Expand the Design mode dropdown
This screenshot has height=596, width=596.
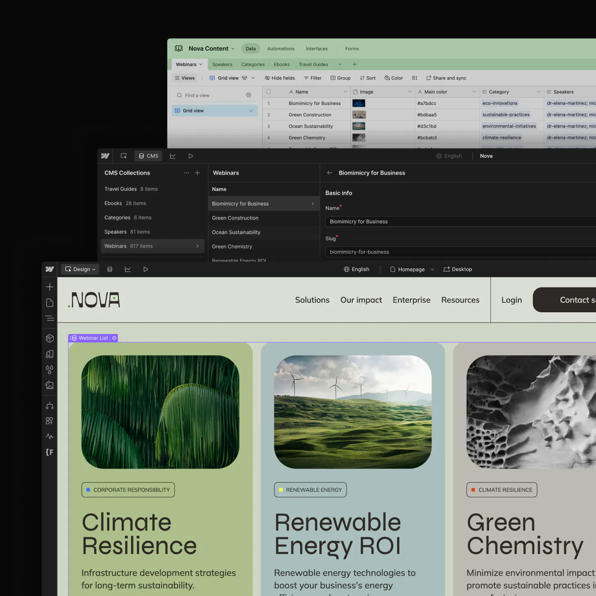coord(80,269)
